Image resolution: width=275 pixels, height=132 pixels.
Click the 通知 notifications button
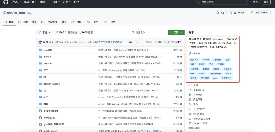point(221,13)
